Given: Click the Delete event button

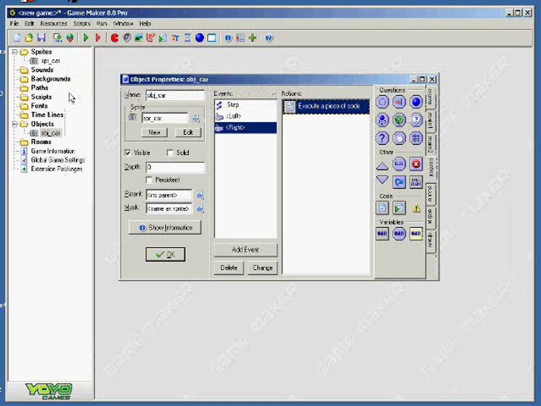Looking at the screenshot, I should [229, 268].
